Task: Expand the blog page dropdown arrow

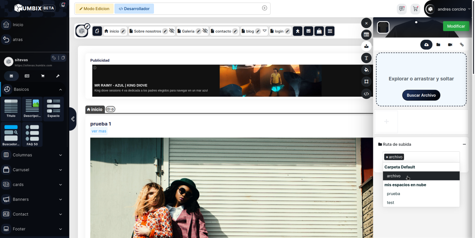Action: click(265, 31)
